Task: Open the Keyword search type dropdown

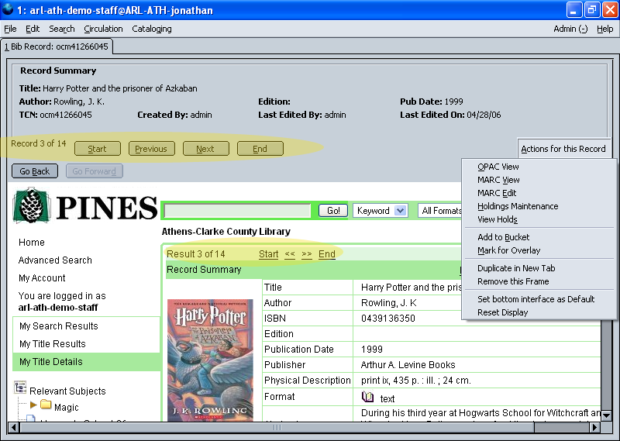Action: (x=380, y=211)
